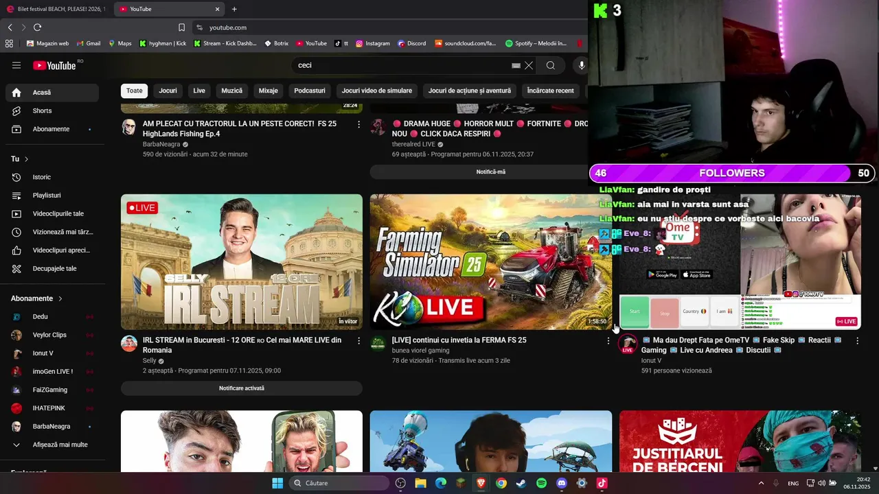Open options menu for IRL STREAM video

[x=358, y=340]
